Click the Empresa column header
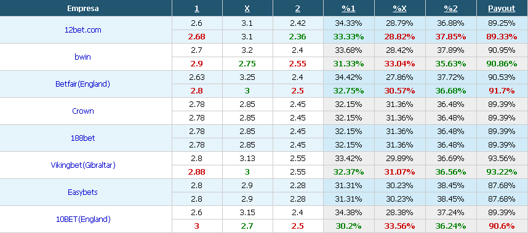The height and width of the screenshot is (233, 528). [83, 9]
